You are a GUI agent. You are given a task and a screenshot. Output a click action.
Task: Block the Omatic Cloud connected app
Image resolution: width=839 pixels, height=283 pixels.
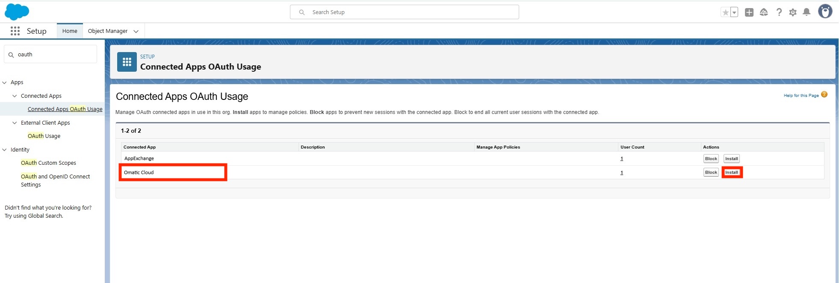tap(711, 172)
